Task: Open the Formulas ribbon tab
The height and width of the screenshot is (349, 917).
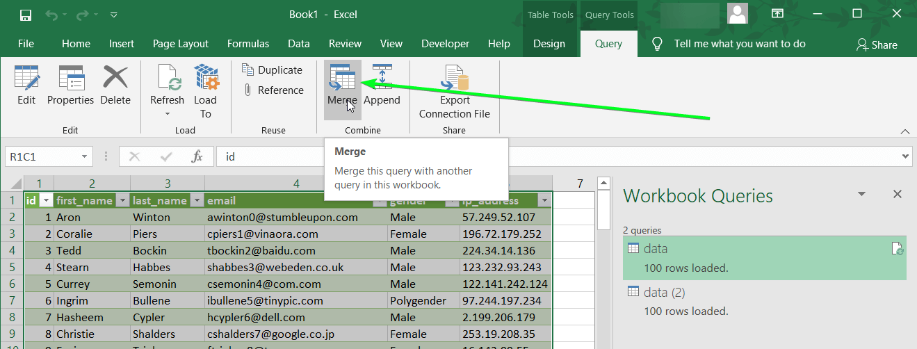Action: (x=248, y=44)
